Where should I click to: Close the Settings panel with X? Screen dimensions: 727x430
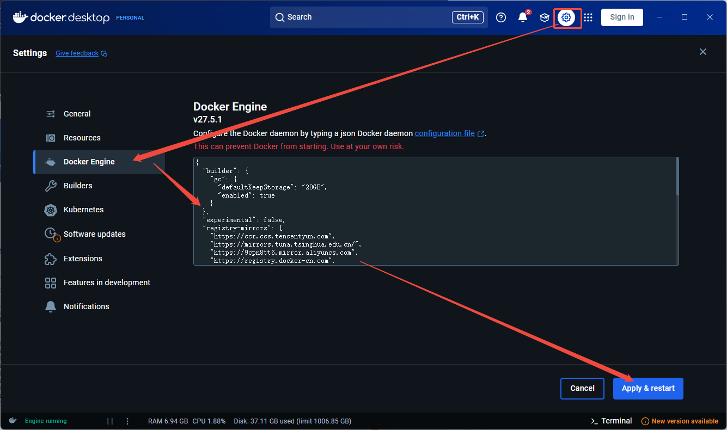pos(703,52)
